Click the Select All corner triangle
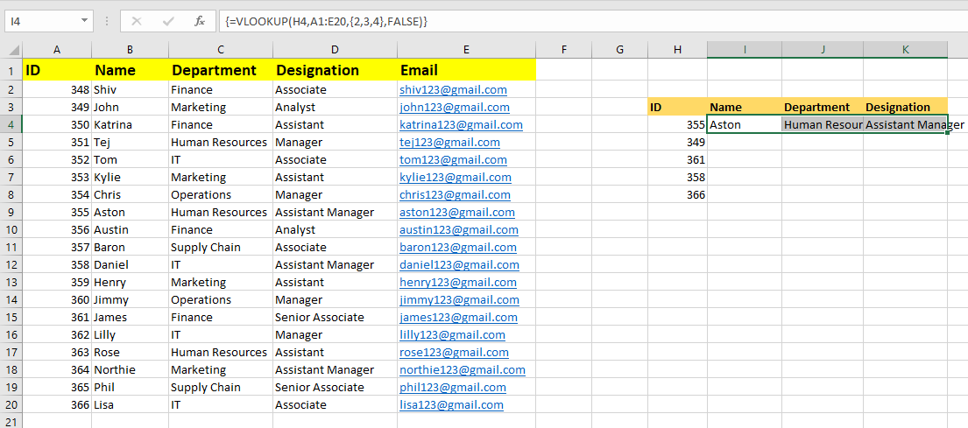Screen dimensions: 968x428 (x=11, y=50)
